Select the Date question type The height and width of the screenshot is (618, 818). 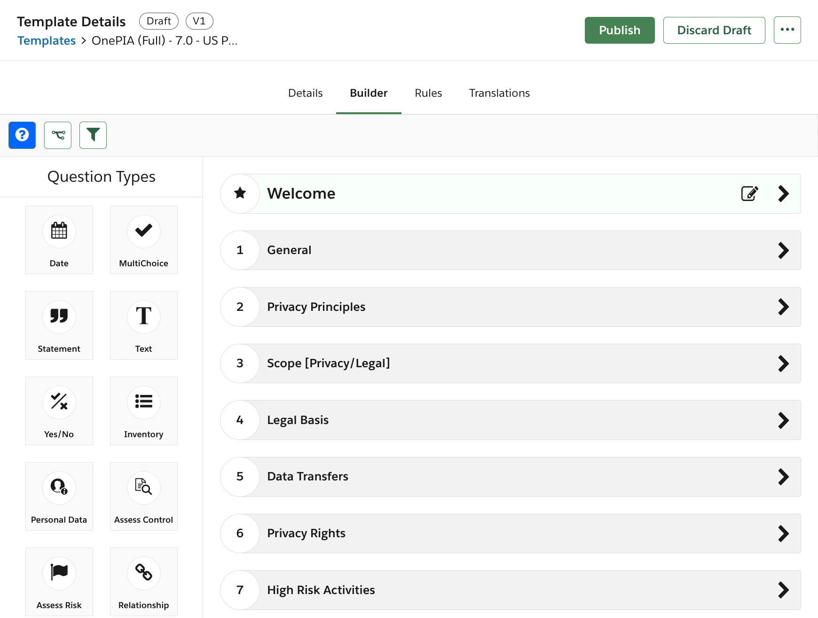(x=59, y=239)
